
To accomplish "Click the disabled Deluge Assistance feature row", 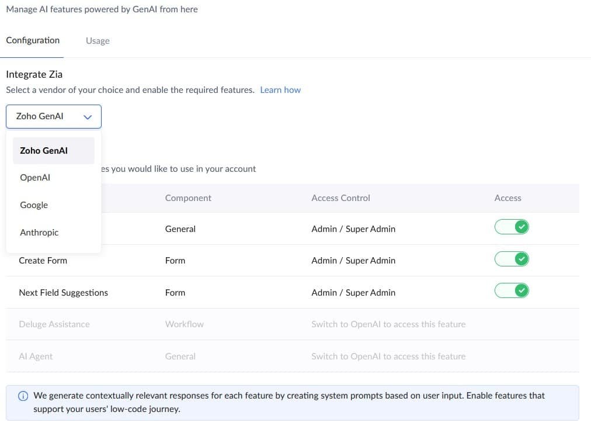I will click(54, 324).
